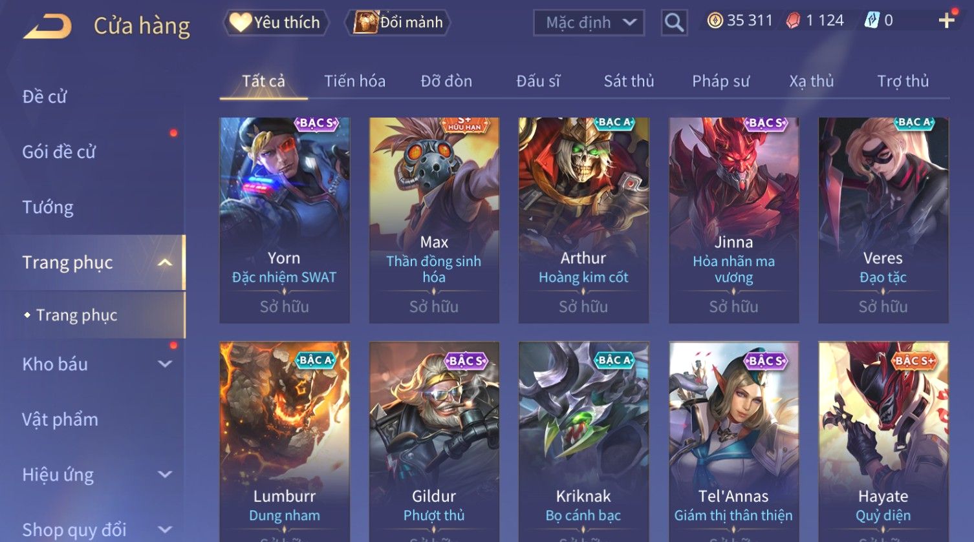The width and height of the screenshot is (974, 542).
Task: Select the Yorn Đặc nhiệm SWAT skin
Action: 285,220
